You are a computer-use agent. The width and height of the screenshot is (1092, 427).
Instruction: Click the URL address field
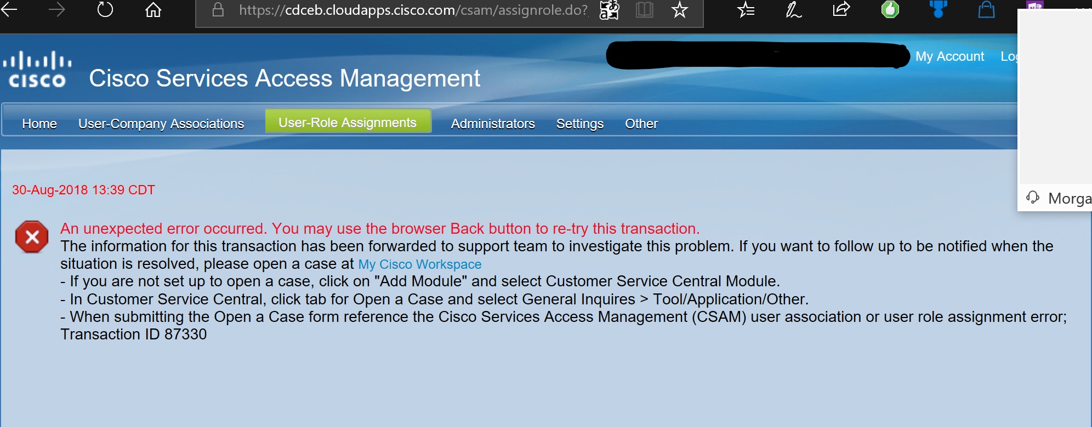(x=413, y=10)
